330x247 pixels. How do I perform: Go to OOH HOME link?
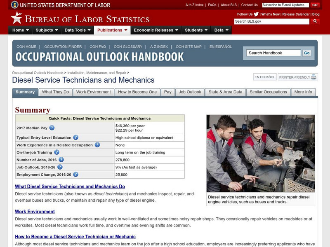pyautogui.click(x=26, y=47)
